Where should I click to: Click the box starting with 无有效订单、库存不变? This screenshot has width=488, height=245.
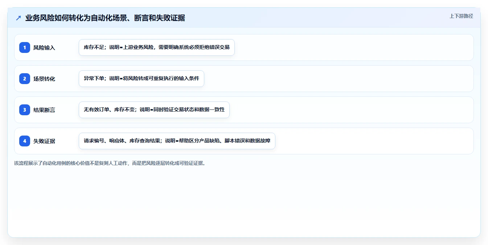point(154,110)
